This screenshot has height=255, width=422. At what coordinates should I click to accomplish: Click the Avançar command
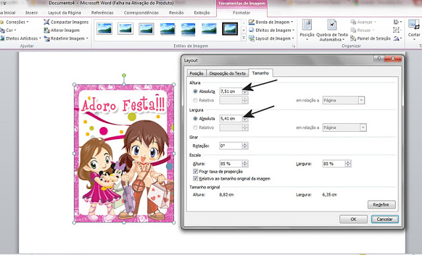click(363, 22)
